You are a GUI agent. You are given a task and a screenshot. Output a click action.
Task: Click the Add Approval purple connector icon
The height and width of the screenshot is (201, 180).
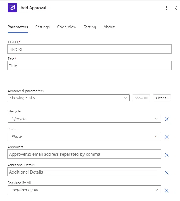click(12, 8)
